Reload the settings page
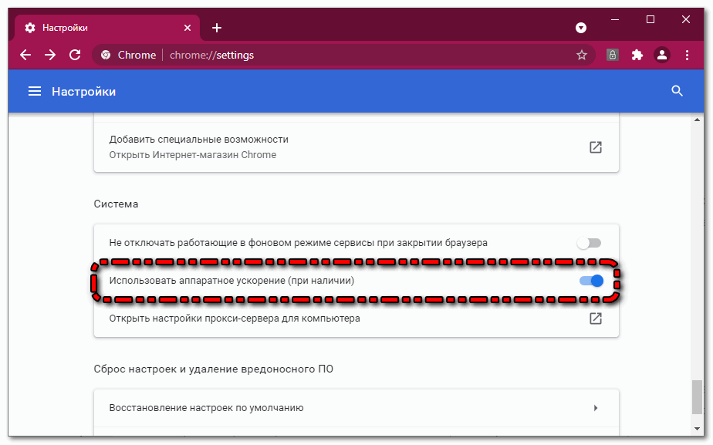713x445 pixels. pyautogui.click(x=75, y=55)
